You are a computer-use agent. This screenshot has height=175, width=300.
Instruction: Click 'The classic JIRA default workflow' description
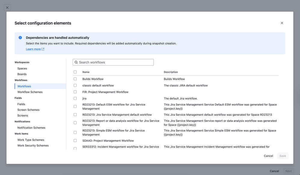186,85
